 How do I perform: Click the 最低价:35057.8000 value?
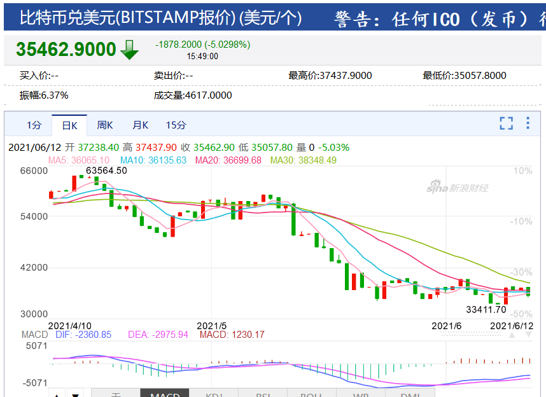pos(465,75)
